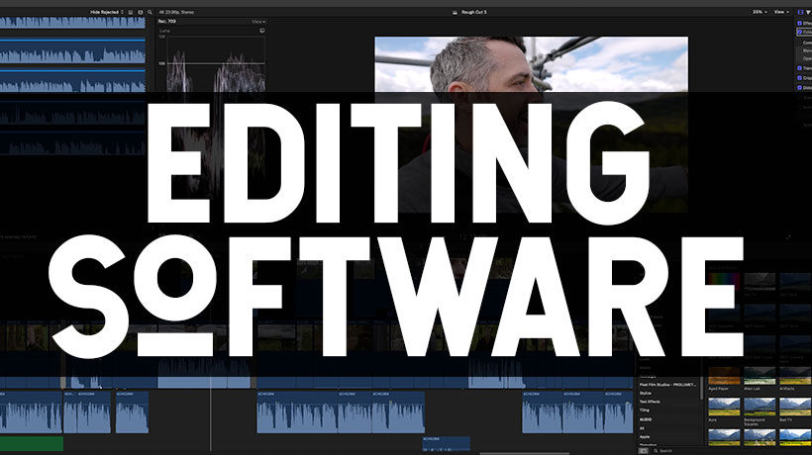Choose the Bad TV effect thumbnail

coord(795,407)
